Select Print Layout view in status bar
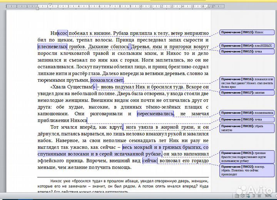 click(x=237, y=196)
